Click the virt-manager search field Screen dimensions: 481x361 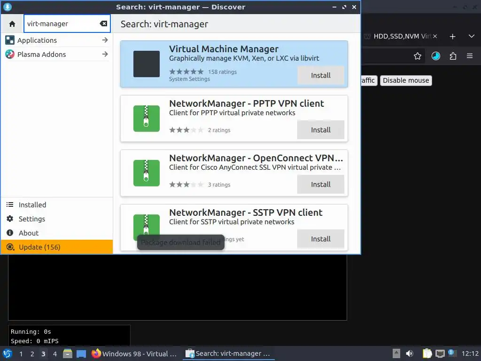(x=67, y=24)
